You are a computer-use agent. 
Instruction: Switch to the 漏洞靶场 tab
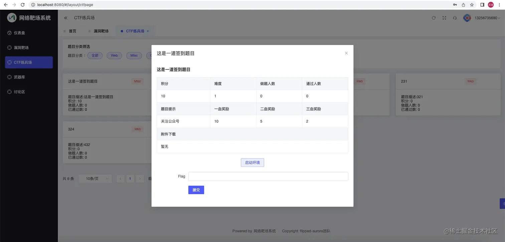click(x=101, y=31)
